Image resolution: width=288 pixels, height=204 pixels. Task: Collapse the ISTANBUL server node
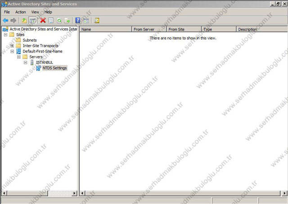25,63
